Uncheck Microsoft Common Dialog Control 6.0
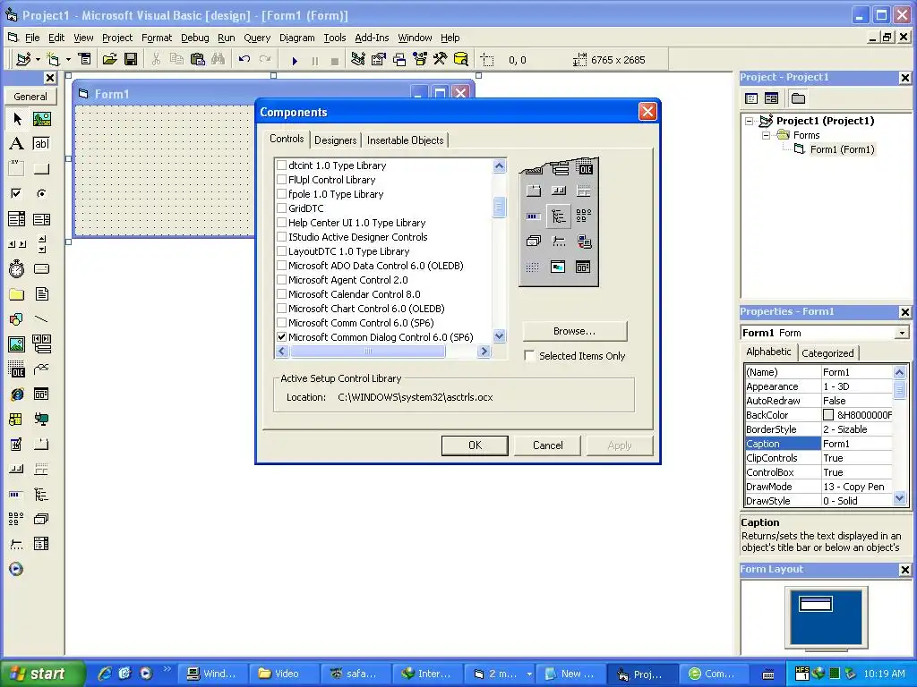Screen dimensions: 917x687 click(282, 337)
